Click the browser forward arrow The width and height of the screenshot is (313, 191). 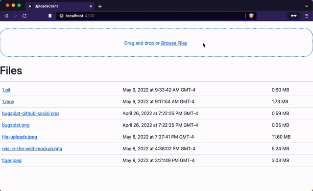click(x=15, y=16)
